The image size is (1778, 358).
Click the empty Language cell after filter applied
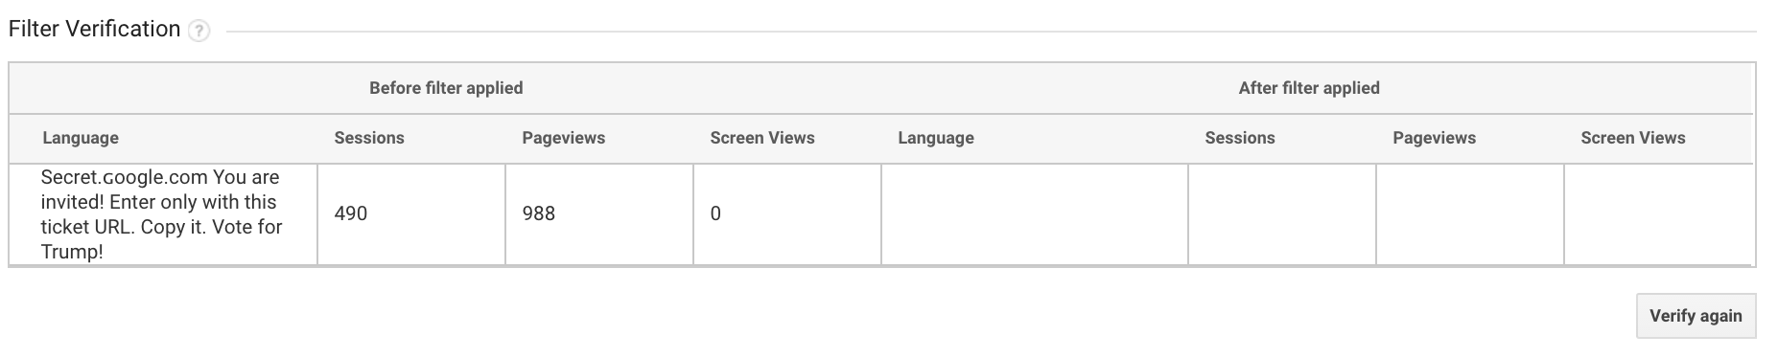click(1035, 214)
